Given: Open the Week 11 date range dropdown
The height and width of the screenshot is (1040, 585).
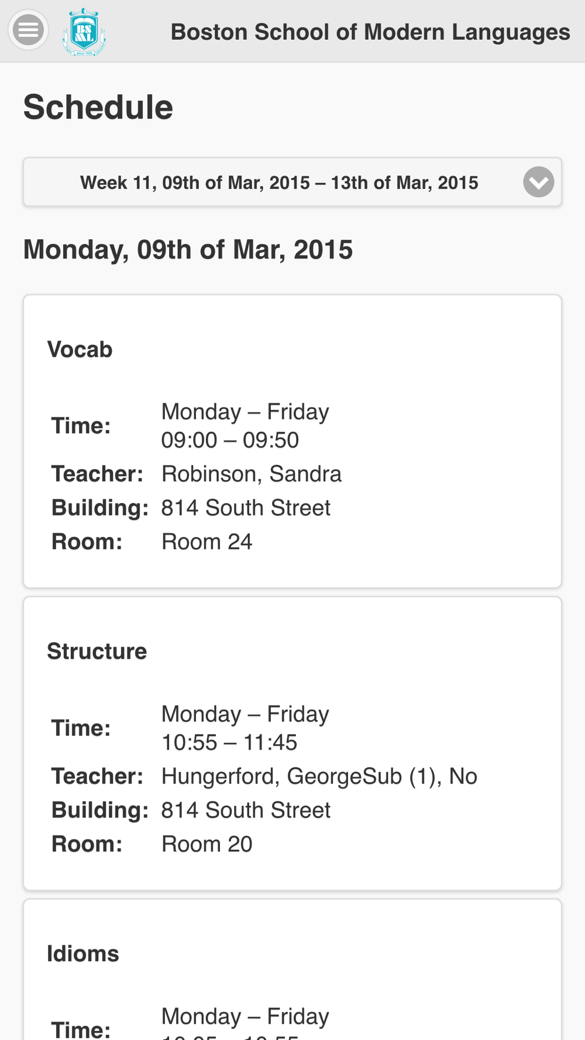Looking at the screenshot, I should (279, 182).
